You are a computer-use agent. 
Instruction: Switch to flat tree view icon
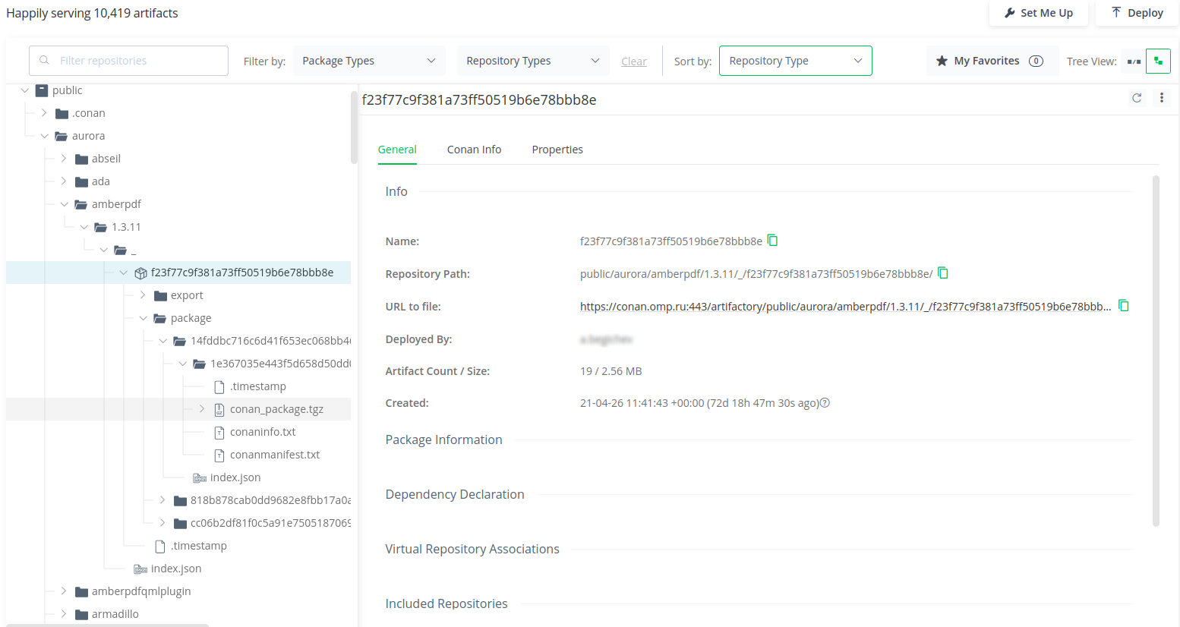point(1134,61)
